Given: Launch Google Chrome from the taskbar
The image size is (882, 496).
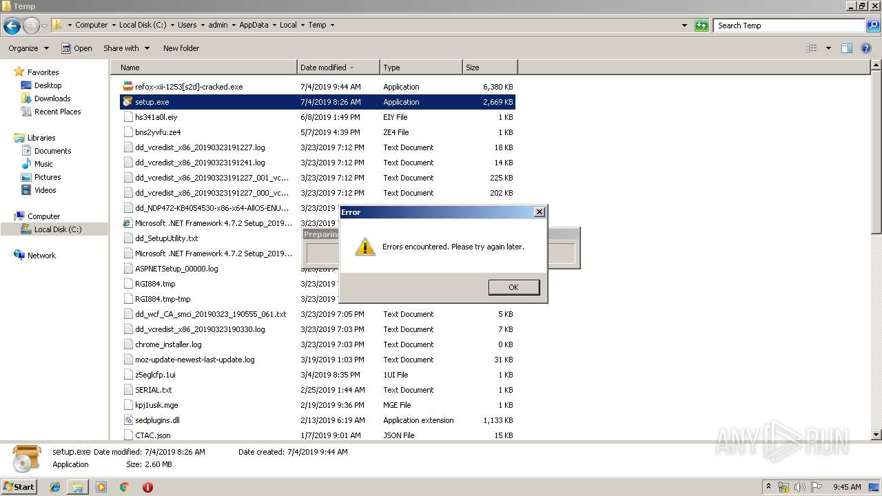Looking at the screenshot, I should (x=124, y=487).
